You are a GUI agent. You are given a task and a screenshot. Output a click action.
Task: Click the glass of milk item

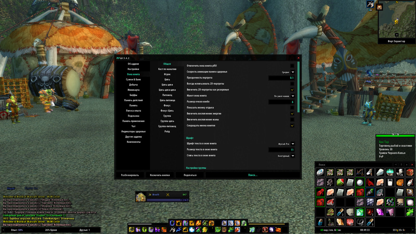coord(390,182)
